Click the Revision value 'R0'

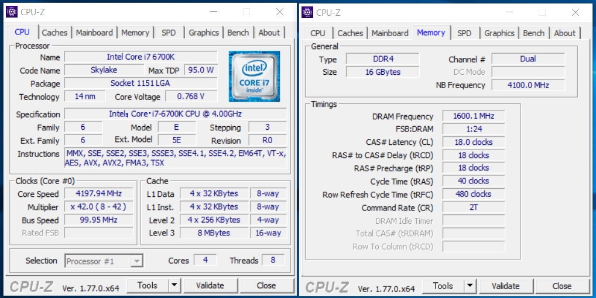(268, 140)
